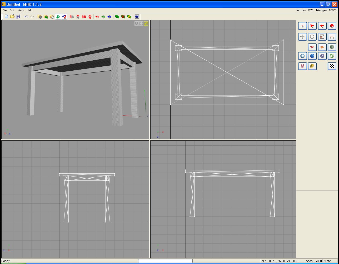Open the View menu
Viewport: 339px width, 264px height.
(21, 10)
